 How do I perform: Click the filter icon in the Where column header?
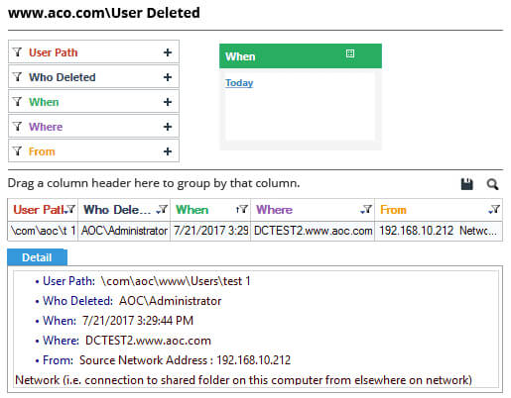367,209
